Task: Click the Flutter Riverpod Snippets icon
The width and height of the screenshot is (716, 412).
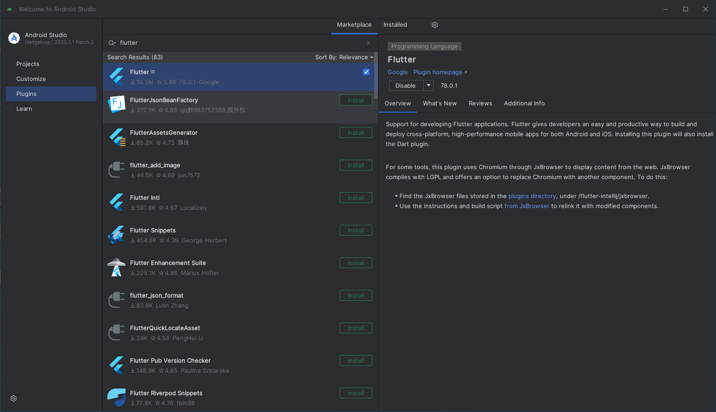Action: pyautogui.click(x=116, y=398)
